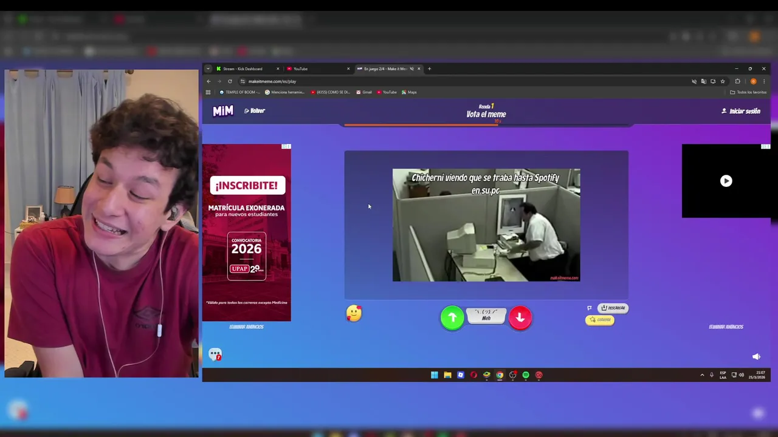Show hidden system tray icons
778x437 pixels.
point(702,375)
